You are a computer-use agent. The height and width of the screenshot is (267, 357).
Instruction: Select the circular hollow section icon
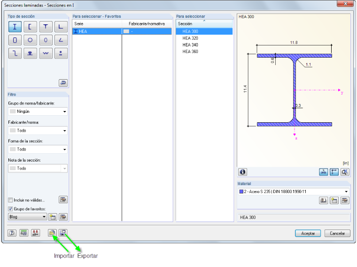30,40
